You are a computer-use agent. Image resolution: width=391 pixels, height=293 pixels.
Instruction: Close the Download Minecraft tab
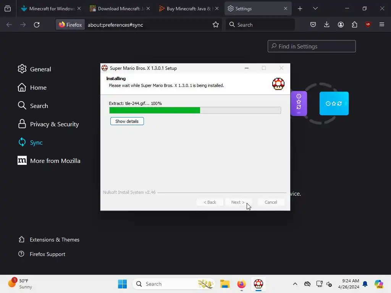(x=148, y=8)
